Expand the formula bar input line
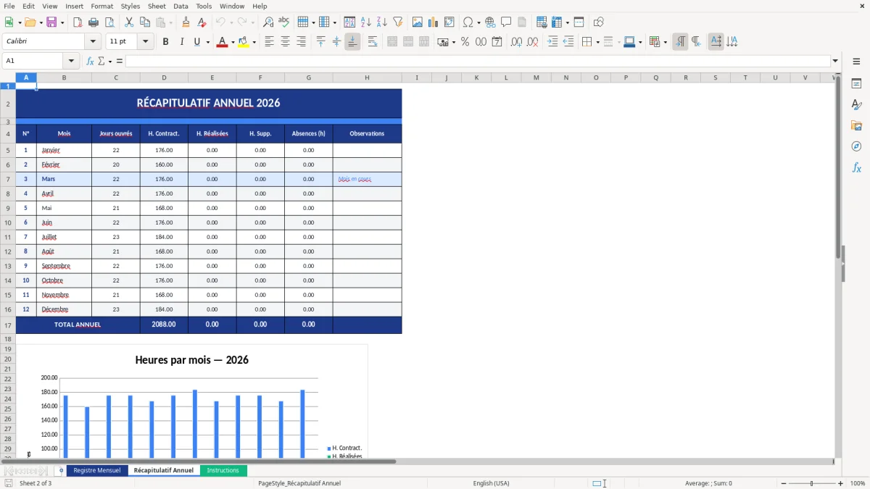The height and width of the screenshot is (489, 870). point(835,61)
